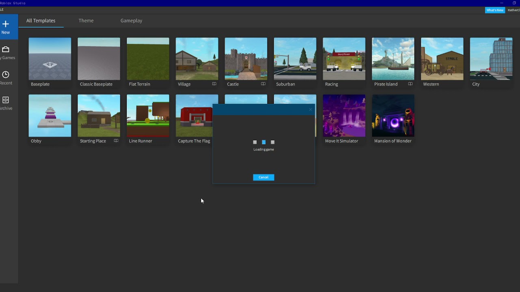Viewport: 520px width, 292px height.
Task: Click the 'Line Runner' template label
Action: [141, 141]
